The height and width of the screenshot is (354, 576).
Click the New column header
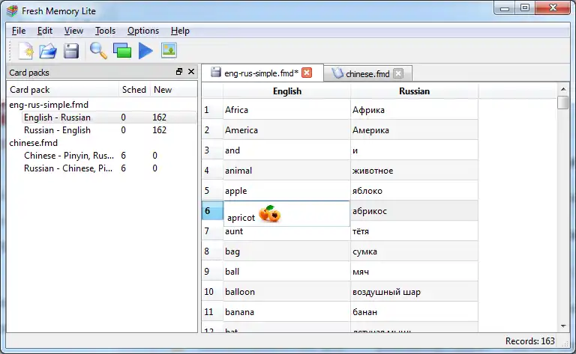(173, 90)
